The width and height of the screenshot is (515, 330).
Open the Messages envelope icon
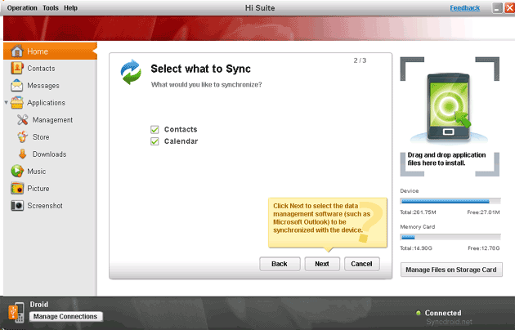coord(17,86)
